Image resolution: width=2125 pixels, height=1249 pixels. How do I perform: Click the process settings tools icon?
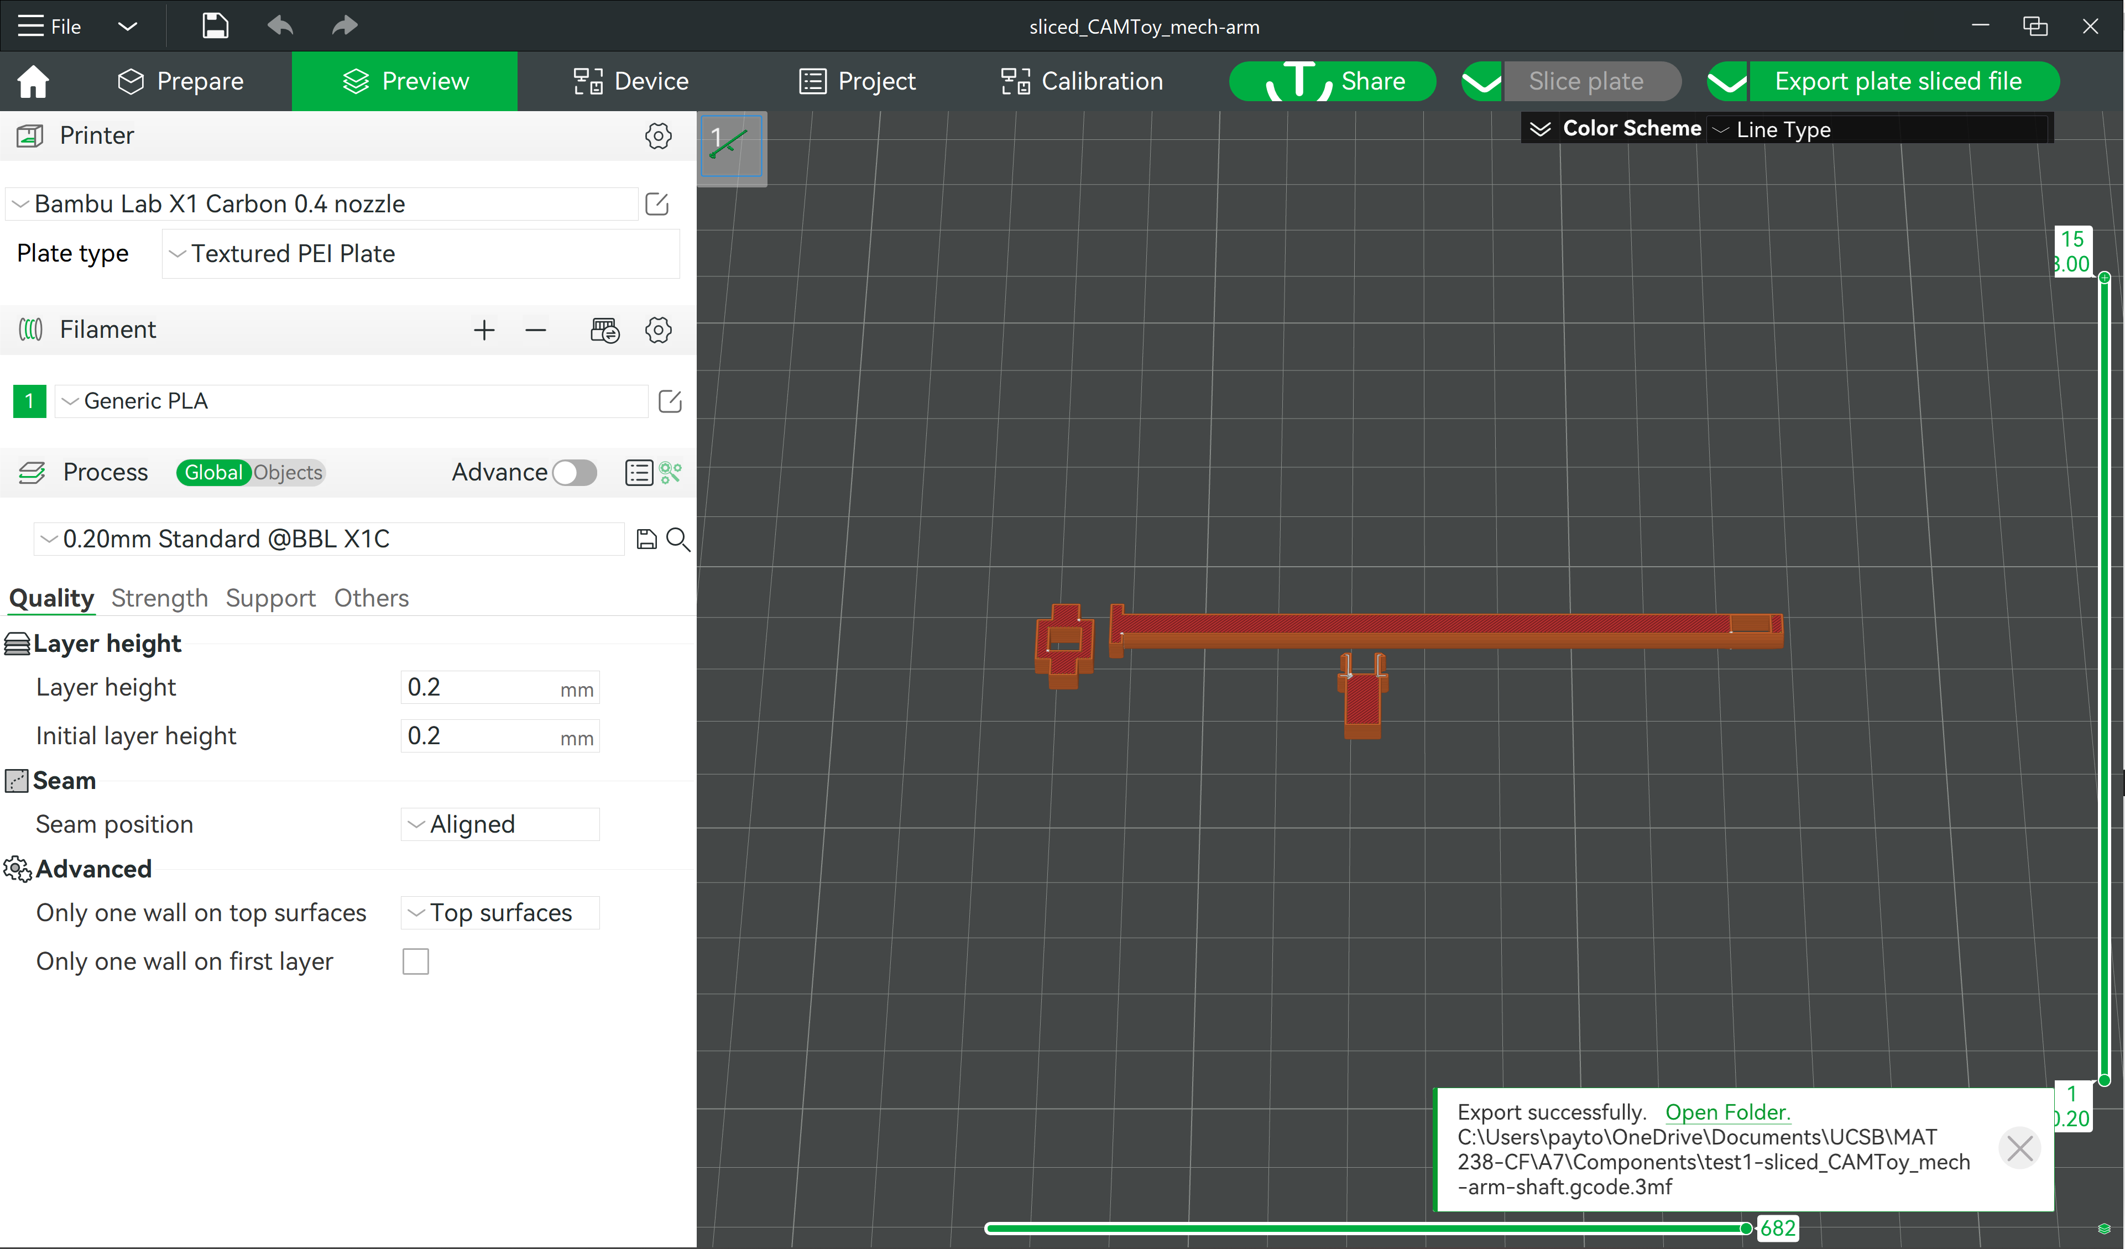[x=670, y=472]
